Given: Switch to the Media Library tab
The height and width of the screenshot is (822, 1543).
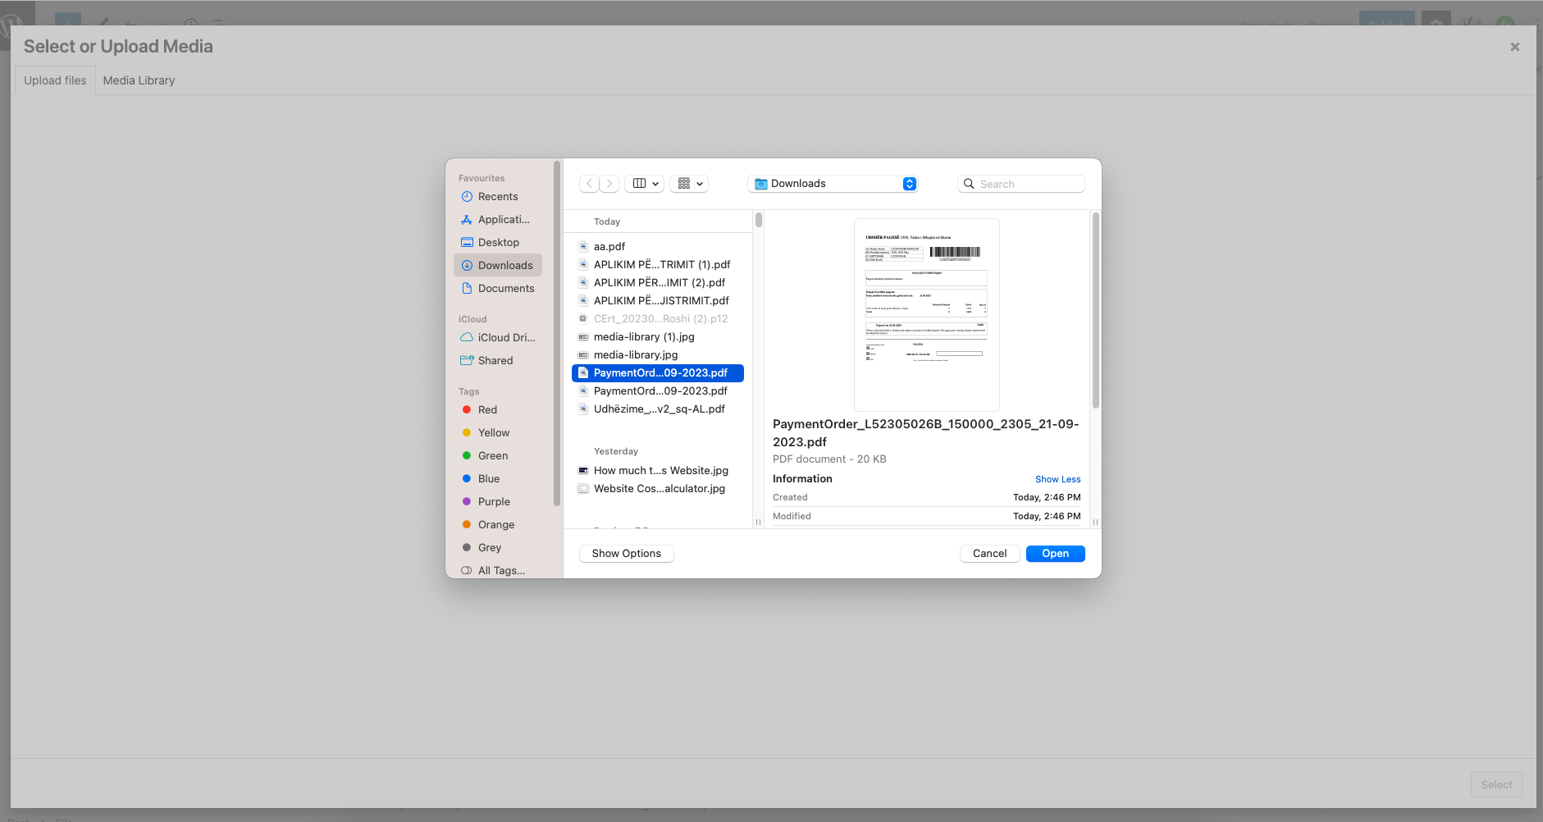Looking at the screenshot, I should coord(139,80).
